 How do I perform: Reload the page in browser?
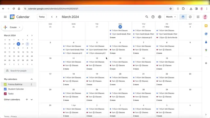pyautogui.click(x=14, y=9)
